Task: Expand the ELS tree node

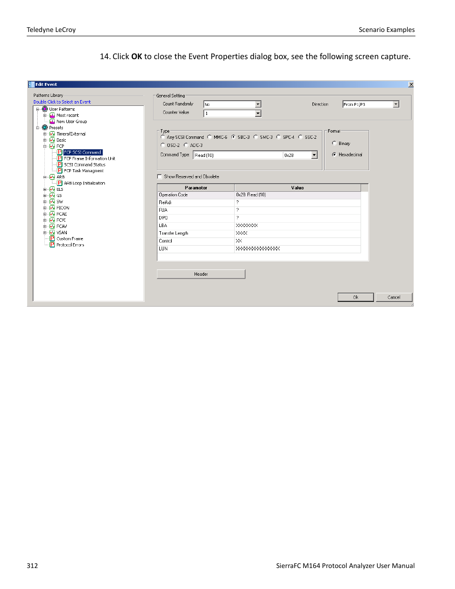Action: point(45,189)
